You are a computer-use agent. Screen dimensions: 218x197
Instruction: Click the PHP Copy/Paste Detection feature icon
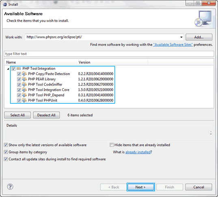click(x=24, y=74)
